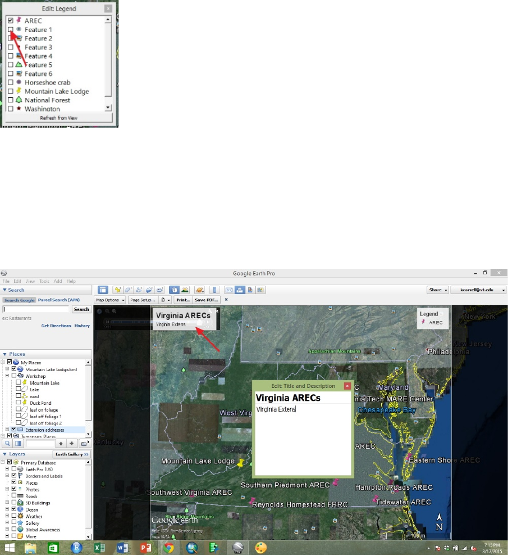Image resolution: width=508 pixels, height=555 pixels.
Task: Open Word from the taskbar
Action: pos(122,548)
